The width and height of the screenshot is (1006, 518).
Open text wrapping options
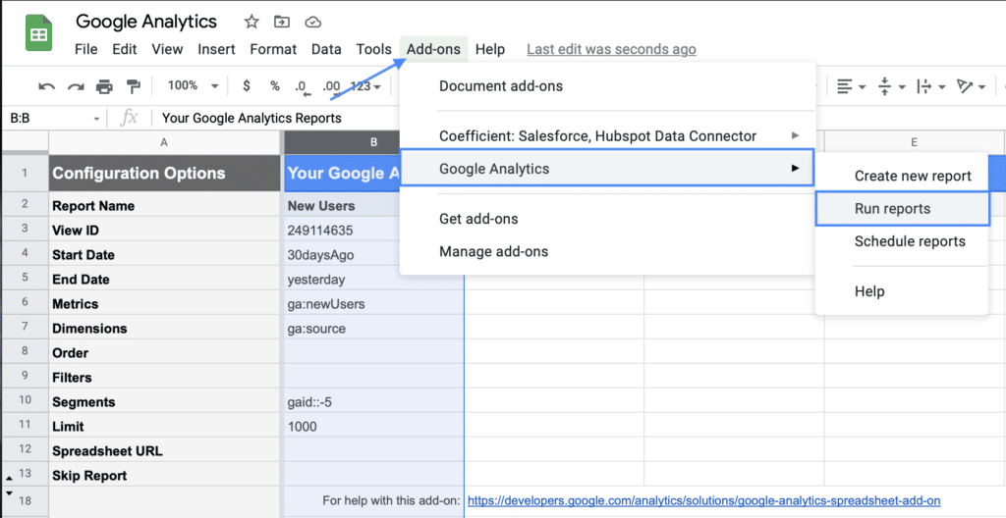pyautogui.click(x=930, y=86)
